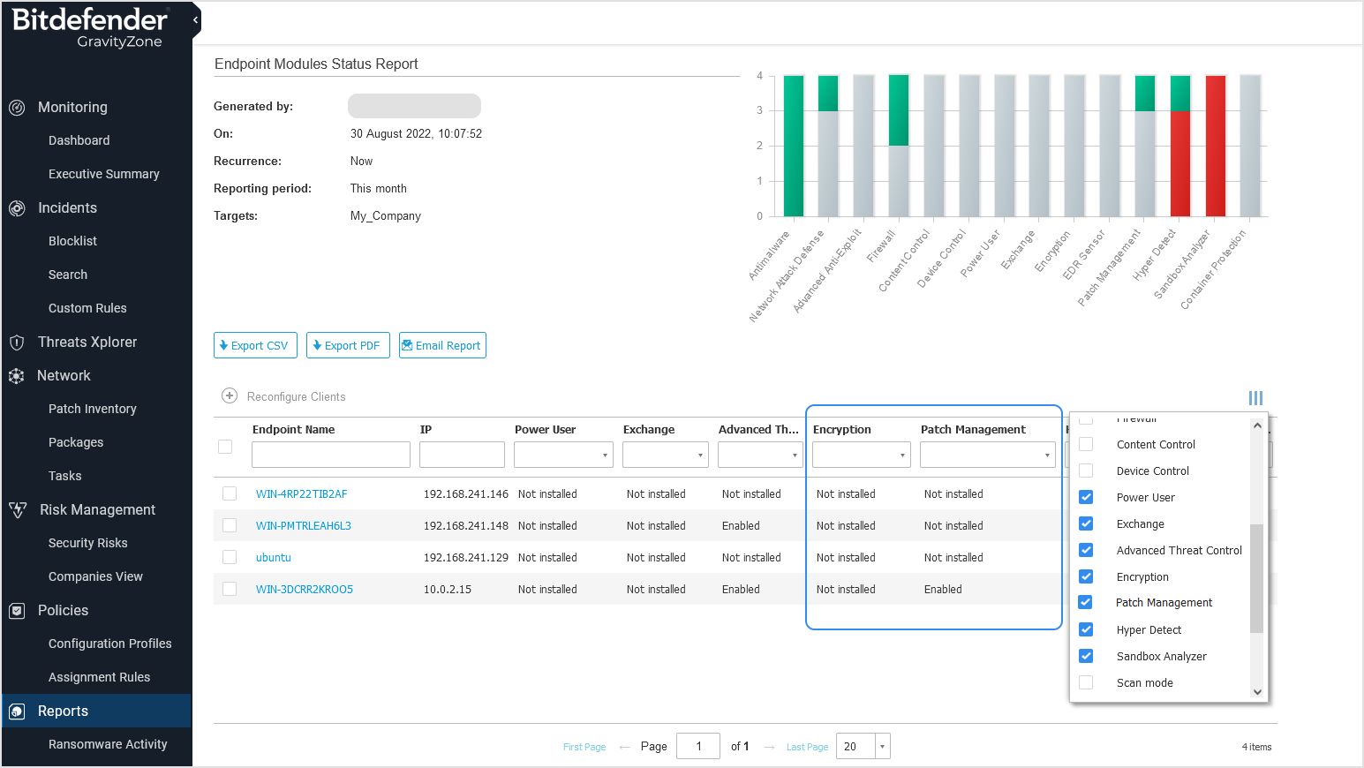Select the WIN-4RP22TIB2AF row checkbox
The width and height of the screenshot is (1364, 768).
coord(230,493)
